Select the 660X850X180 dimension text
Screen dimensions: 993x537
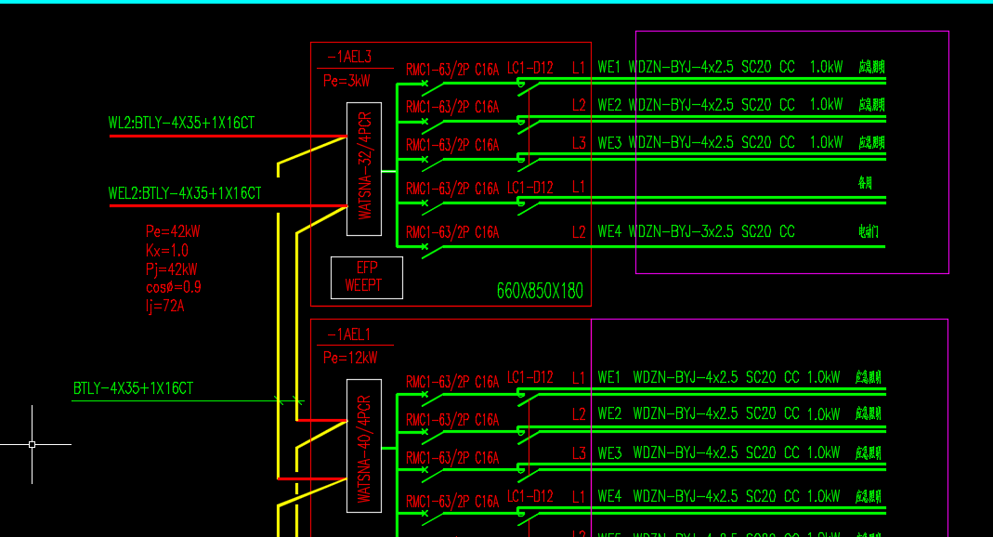pyautogui.click(x=540, y=292)
